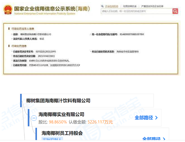Viewport: 185px width, 142px height.
Task: Click the violation type description text
Action: pos(49,61)
